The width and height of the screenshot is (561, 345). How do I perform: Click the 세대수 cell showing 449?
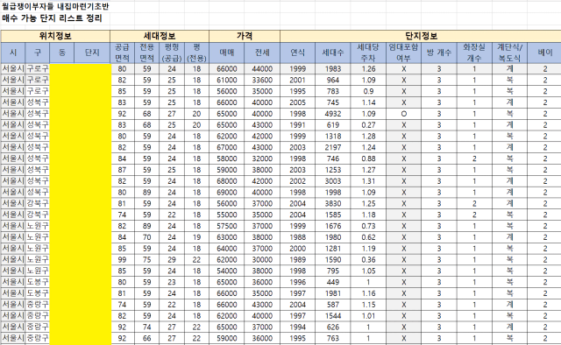(x=333, y=282)
